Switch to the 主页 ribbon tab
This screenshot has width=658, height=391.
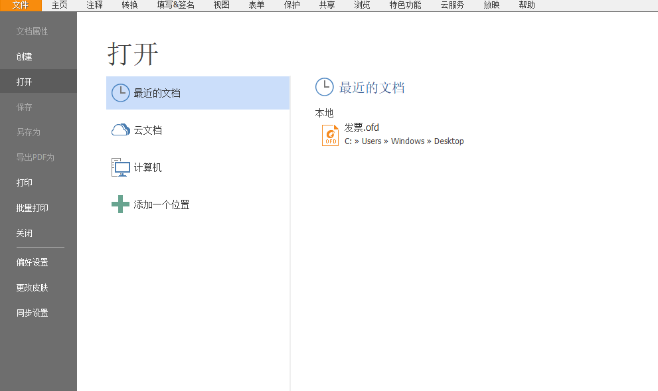(59, 5)
